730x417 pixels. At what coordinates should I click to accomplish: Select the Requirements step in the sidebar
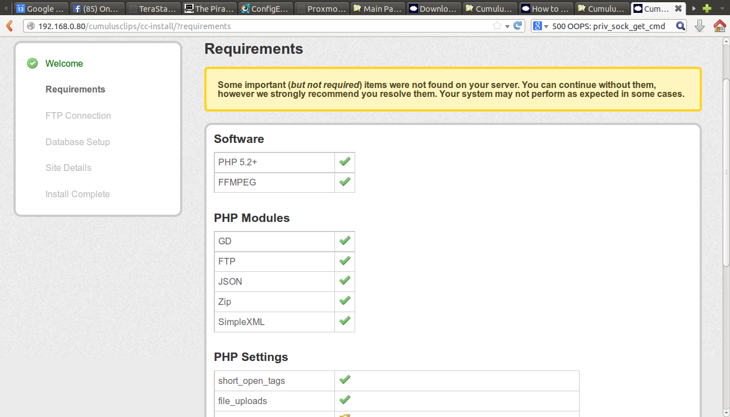pos(75,89)
